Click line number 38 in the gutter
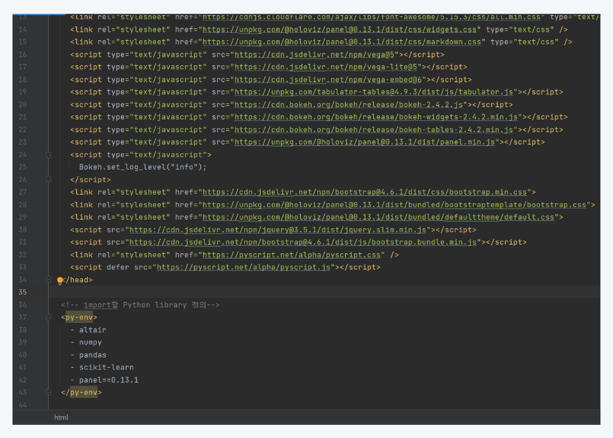Screen dimensions: 613x438 [22, 330]
